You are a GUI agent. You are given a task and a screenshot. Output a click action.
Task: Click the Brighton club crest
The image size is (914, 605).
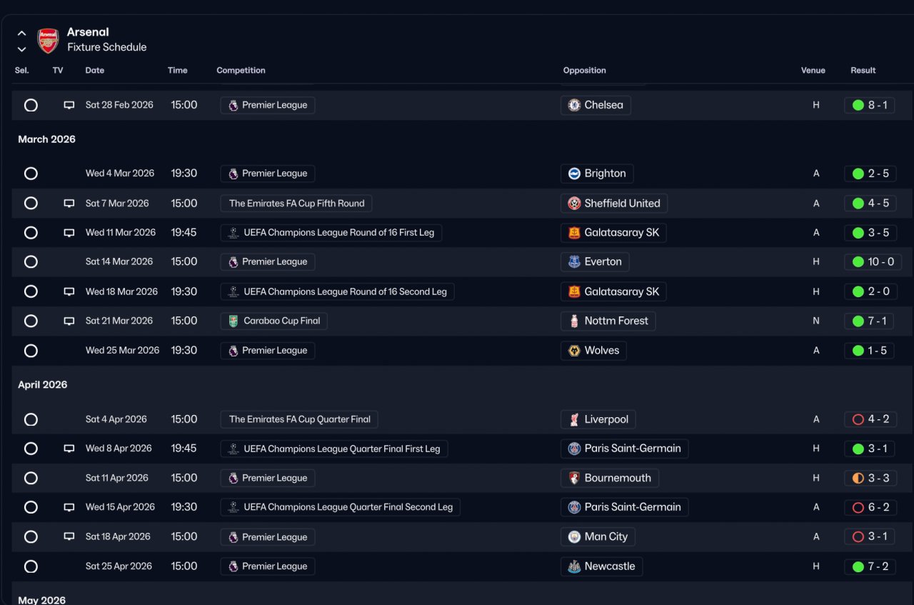pos(574,174)
